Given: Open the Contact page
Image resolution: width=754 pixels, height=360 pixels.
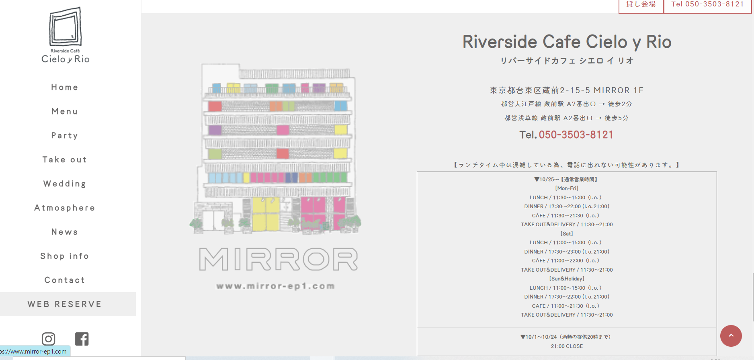Looking at the screenshot, I should 65,280.
